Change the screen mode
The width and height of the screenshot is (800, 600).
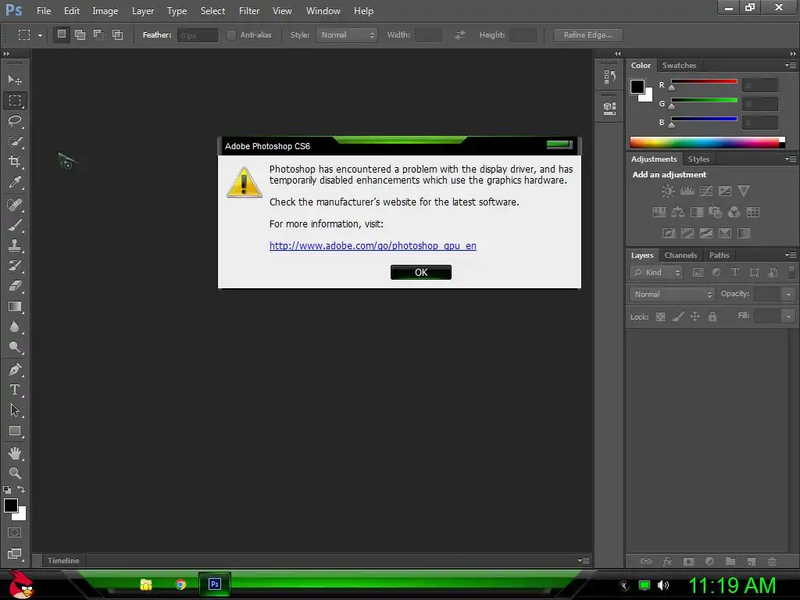pos(15,554)
